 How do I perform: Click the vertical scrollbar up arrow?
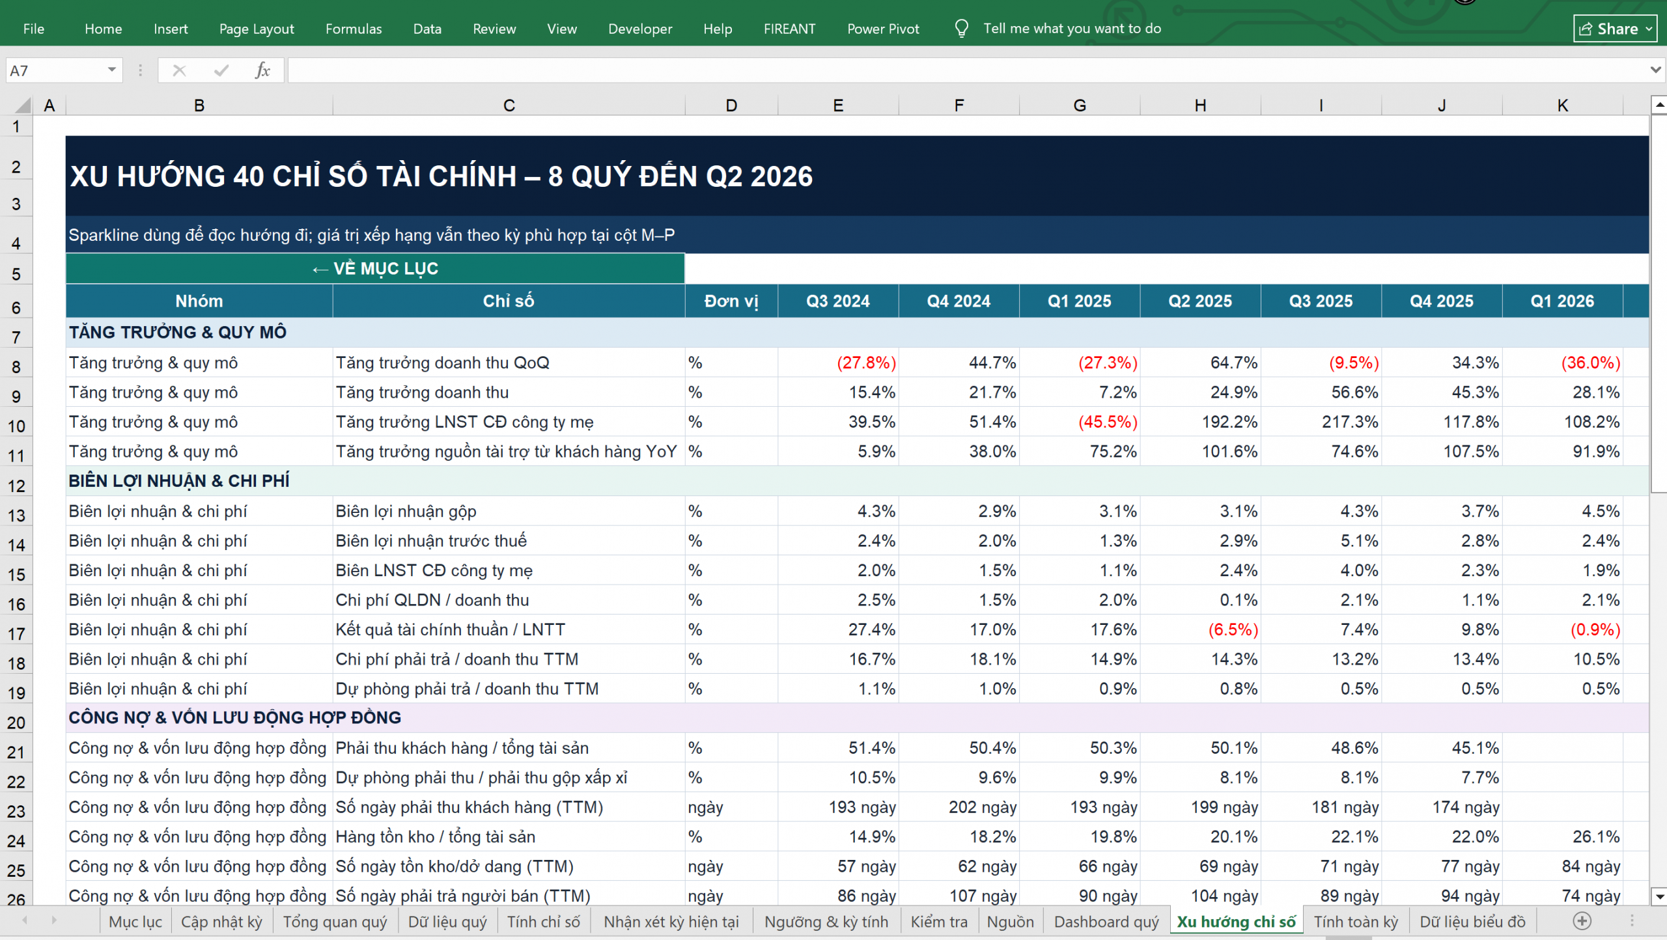point(1659,104)
